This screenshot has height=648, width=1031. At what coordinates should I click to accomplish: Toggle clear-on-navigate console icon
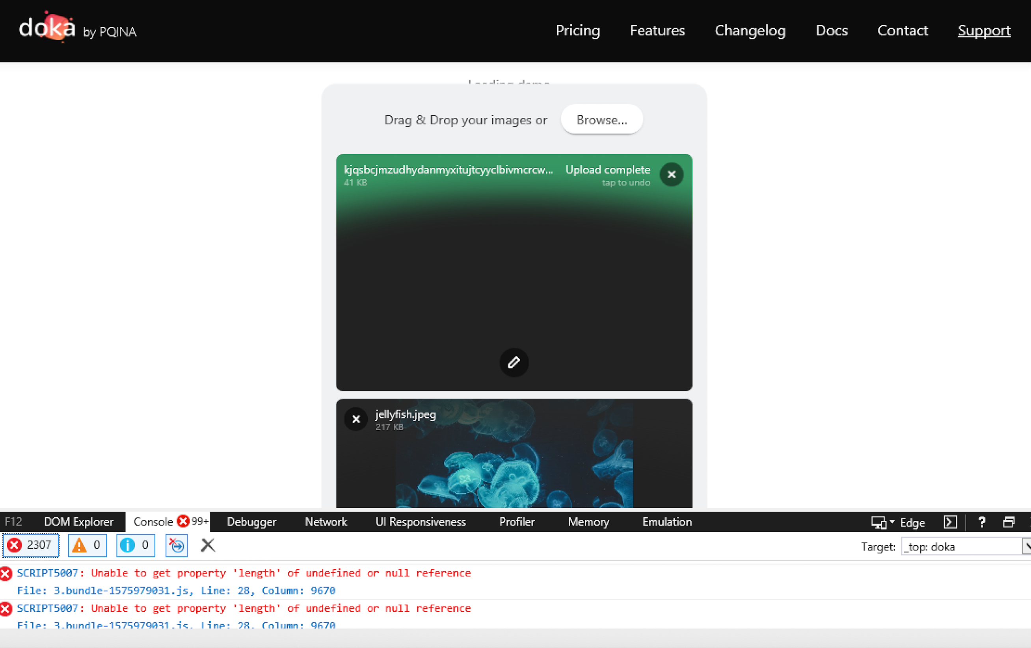click(x=177, y=545)
